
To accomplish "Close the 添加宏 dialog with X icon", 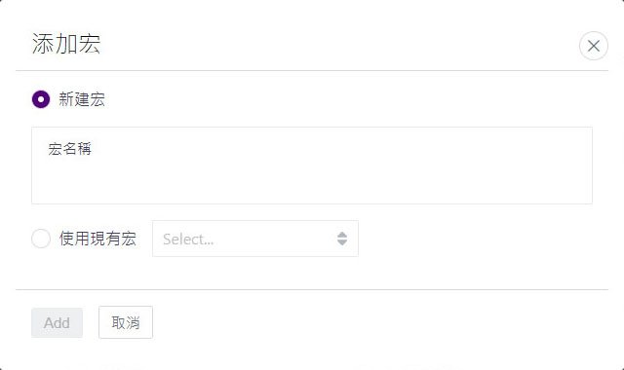I will [594, 46].
